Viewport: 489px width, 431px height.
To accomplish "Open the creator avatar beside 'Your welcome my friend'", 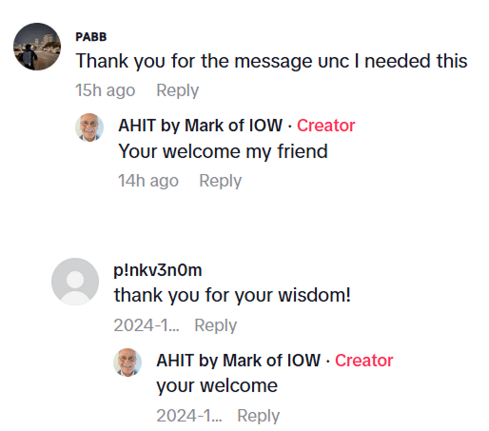I will pyautogui.click(x=89, y=127).
